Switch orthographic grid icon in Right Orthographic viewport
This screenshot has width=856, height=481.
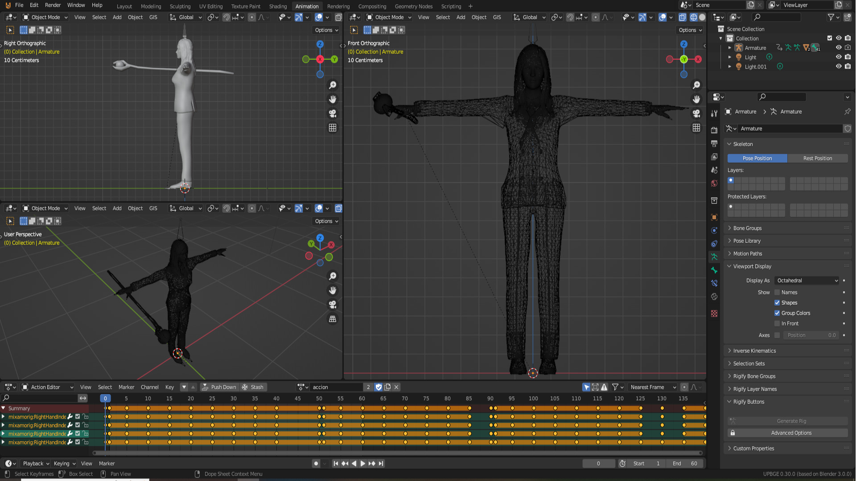point(333,128)
